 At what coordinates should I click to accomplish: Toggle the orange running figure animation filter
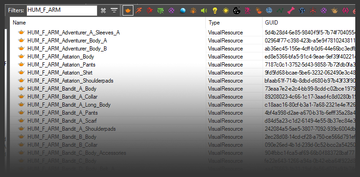point(139,10)
